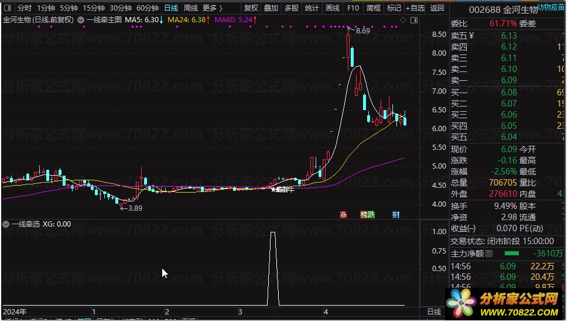Screen dimensions: 568x322
Task: Click the 一线牵选 XG: 0.00 label
Action: (42, 224)
